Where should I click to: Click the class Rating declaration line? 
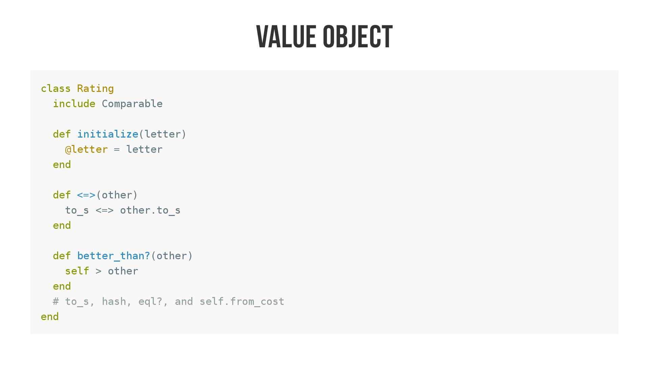click(x=77, y=89)
